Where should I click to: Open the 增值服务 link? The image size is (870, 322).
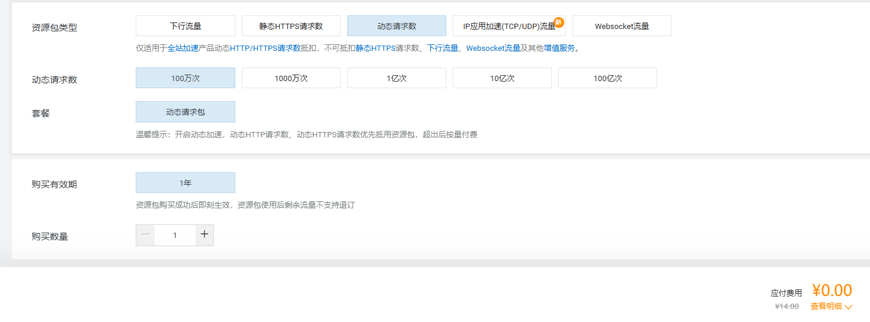coord(559,49)
